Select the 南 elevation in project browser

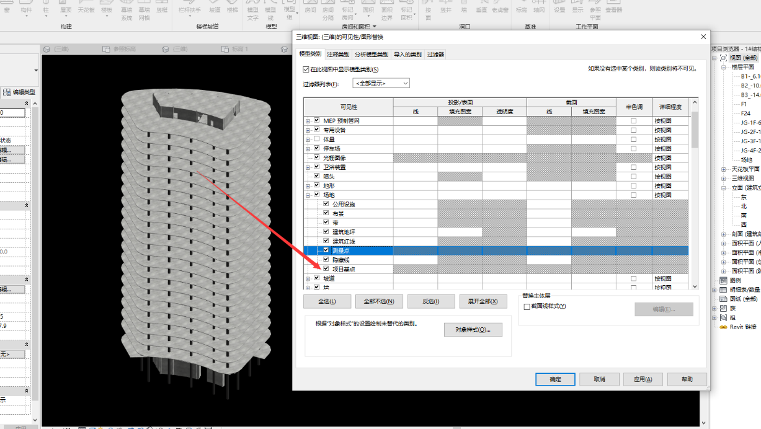[x=744, y=215]
